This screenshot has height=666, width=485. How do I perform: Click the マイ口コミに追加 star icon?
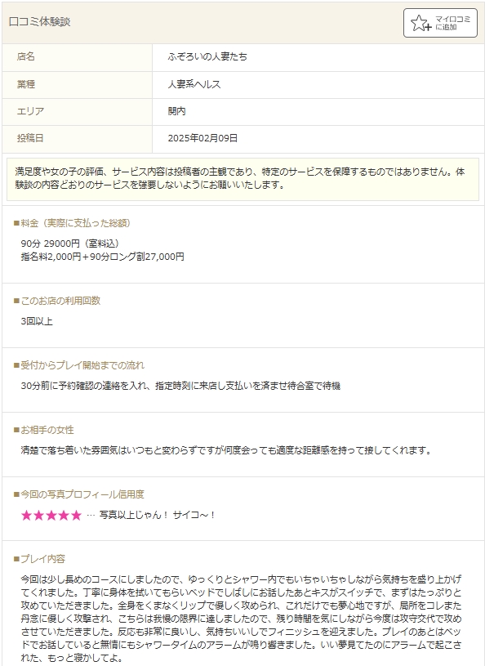(x=421, y=23)
